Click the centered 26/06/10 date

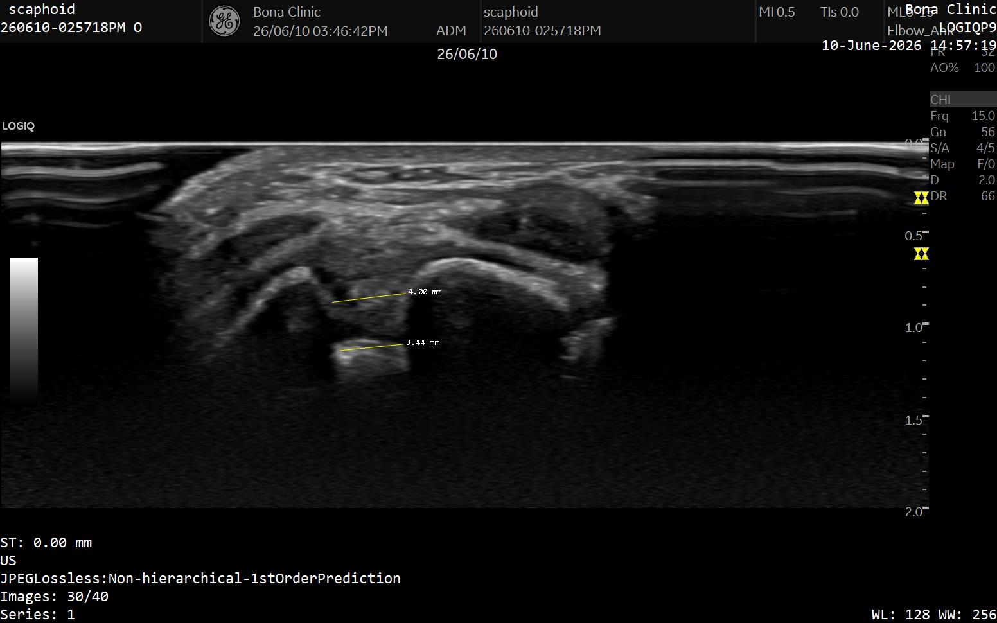[x=467, y=54]
